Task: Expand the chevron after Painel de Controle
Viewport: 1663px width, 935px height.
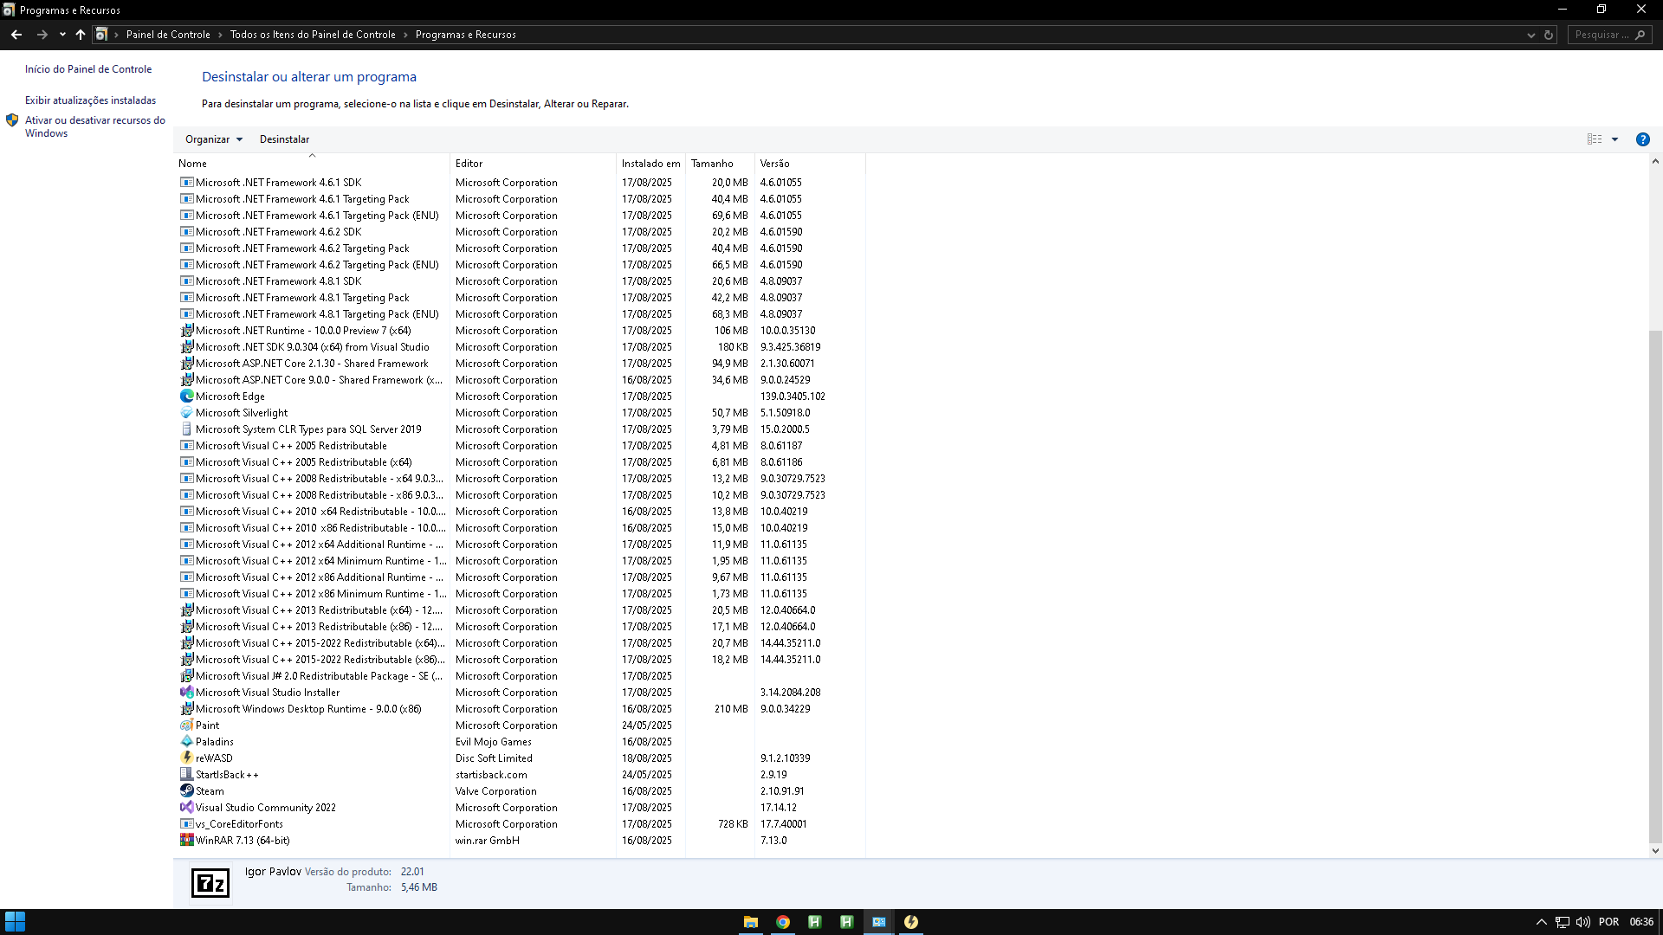Action: (220, 35)
